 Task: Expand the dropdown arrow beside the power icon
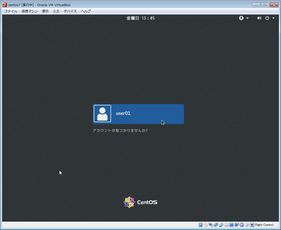tap(273, 18)
